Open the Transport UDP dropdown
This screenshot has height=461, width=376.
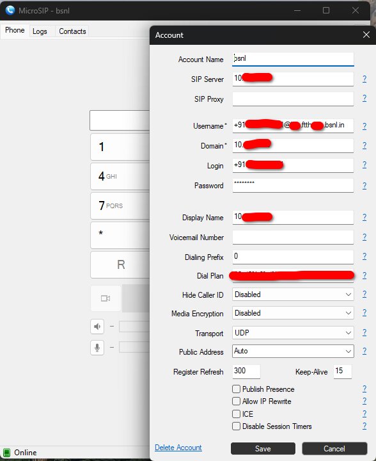point(293,333)
